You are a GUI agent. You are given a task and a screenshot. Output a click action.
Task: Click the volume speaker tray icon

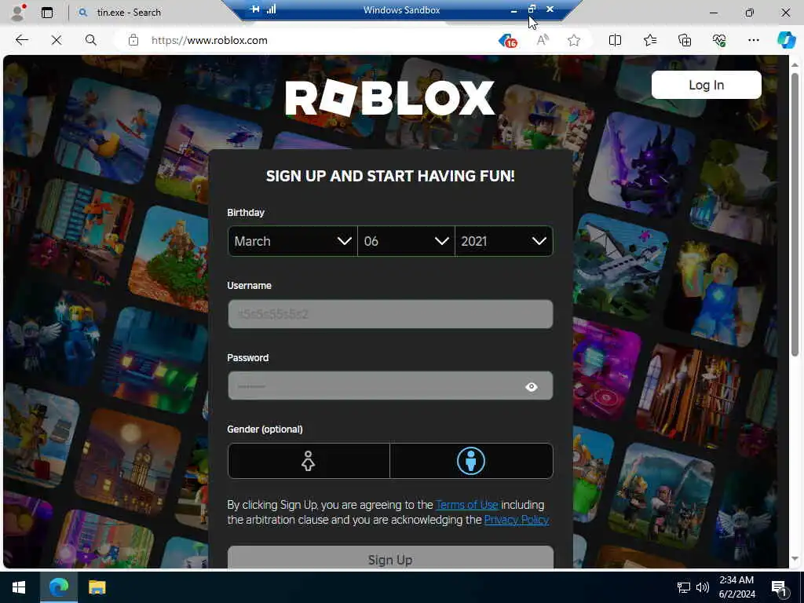pyautogui.click(x=703, y=587)
